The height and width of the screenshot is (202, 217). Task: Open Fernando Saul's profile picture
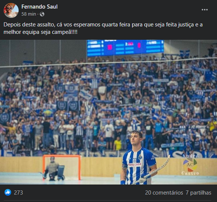(11, 11)
